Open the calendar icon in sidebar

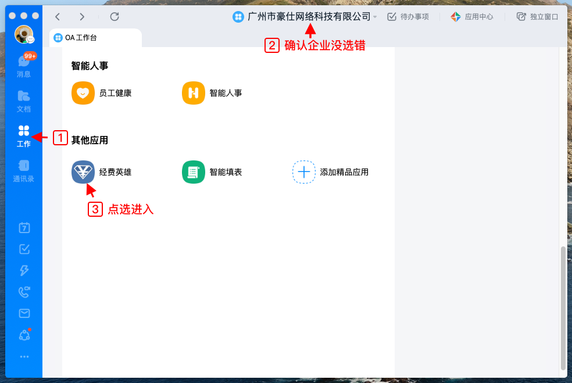pos(24,228)
